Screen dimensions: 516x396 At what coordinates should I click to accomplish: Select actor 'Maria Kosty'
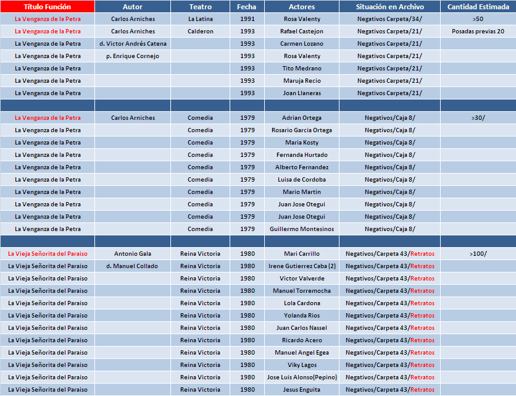coord(302,143)
